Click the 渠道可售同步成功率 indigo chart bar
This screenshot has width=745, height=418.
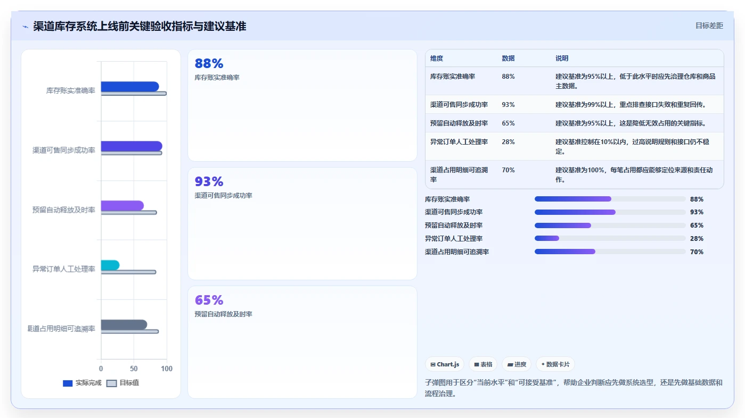click(132, 146)
